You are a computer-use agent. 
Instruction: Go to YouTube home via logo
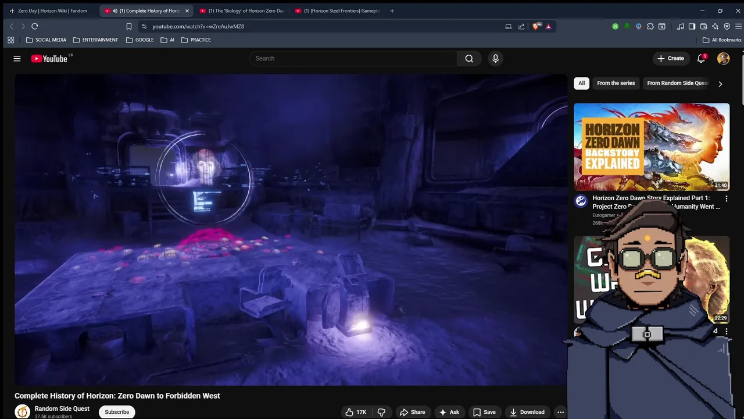(x=49, y=58)
